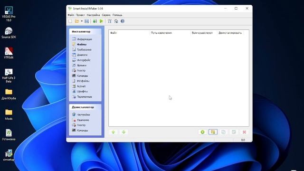Click the Путь извлечения column header

coord(170,33)
